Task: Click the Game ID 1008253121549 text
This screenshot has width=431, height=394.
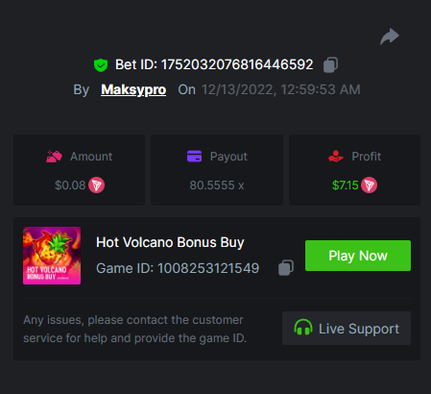Action: pyautogui.click(x=178, y=268)
